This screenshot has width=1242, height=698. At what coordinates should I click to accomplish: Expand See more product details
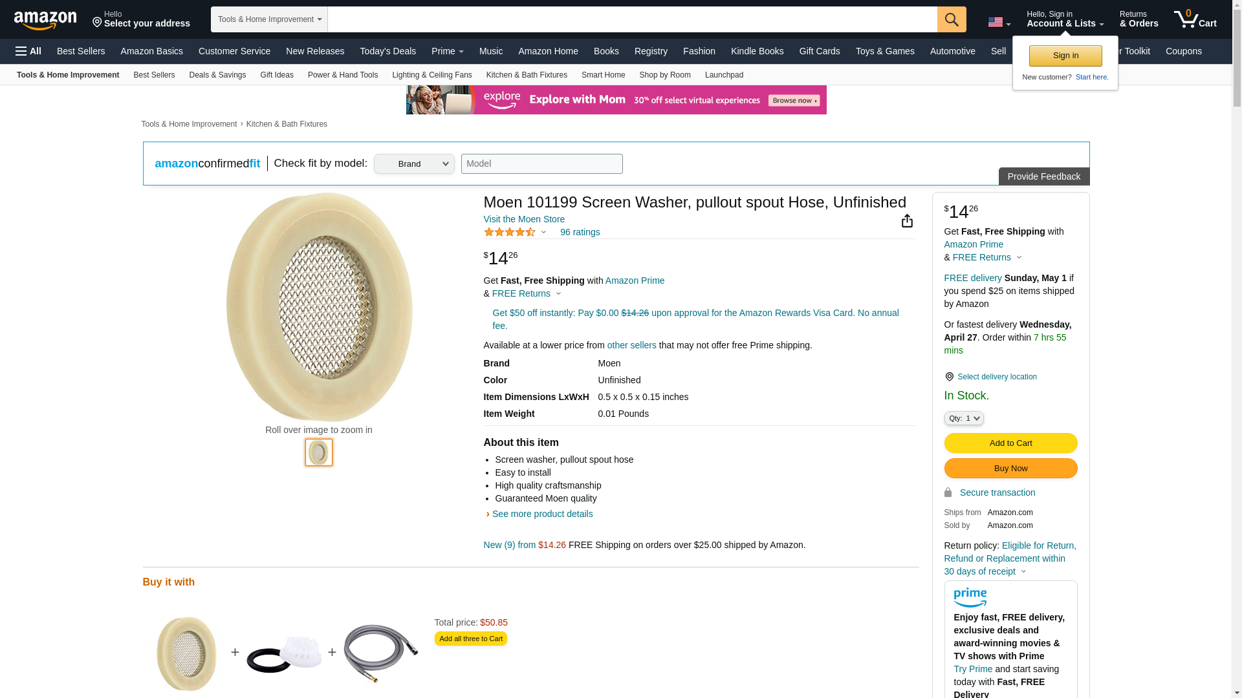pyautogui.click(x=542, y=514)
